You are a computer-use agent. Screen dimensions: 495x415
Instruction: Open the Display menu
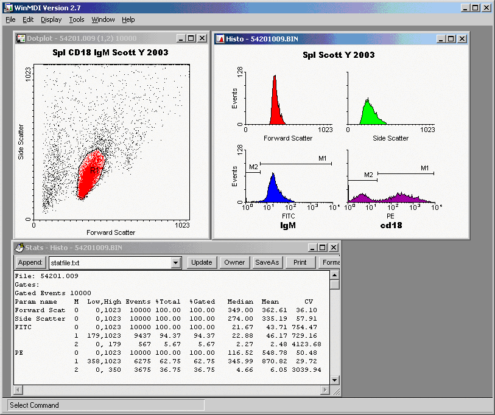(x=51, y=19)
